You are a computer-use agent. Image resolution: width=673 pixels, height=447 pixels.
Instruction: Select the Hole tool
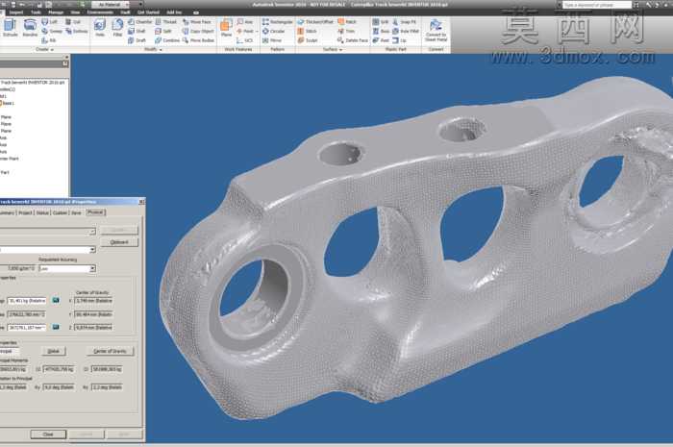(100, 28)
